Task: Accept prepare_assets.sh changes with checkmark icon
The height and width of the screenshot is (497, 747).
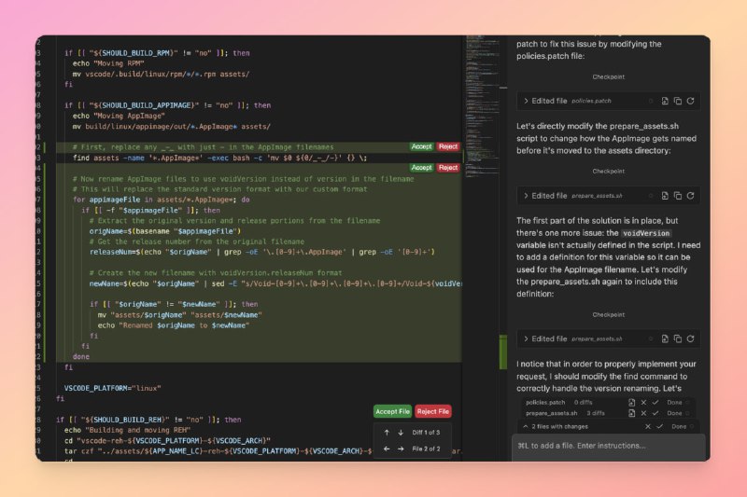Action: (655, 412)
